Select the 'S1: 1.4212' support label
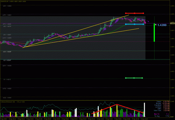Viewport: 175px width, 120px height. 7,79
